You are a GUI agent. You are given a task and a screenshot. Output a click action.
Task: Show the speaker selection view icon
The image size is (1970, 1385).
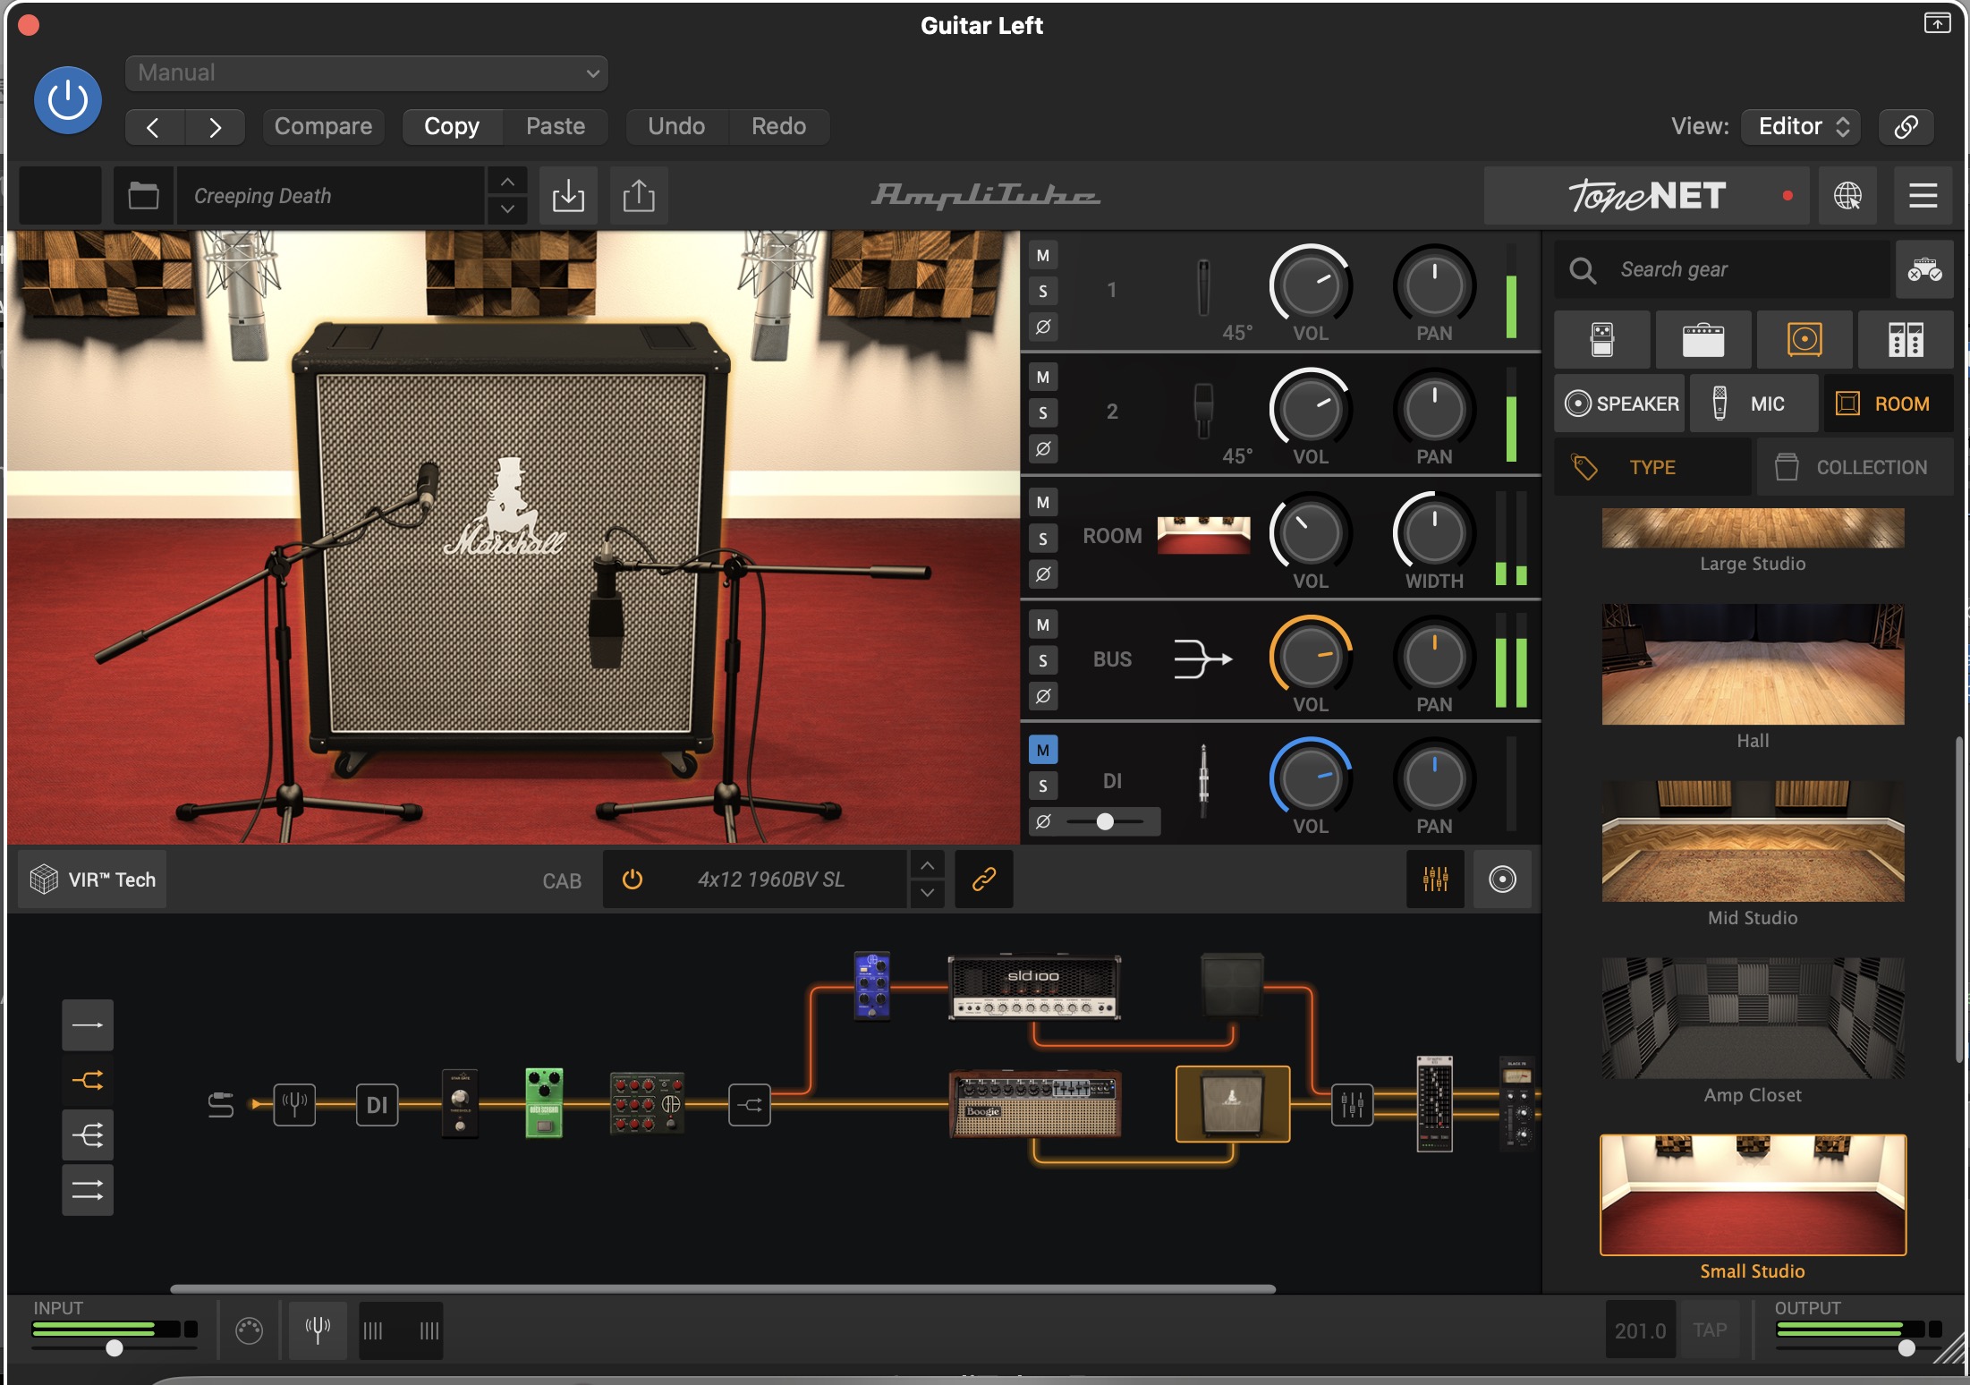coord(1502,879)
